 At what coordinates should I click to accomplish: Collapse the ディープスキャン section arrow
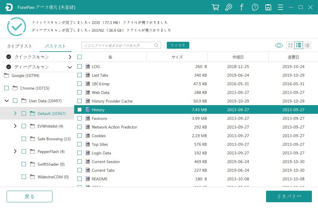70,67
